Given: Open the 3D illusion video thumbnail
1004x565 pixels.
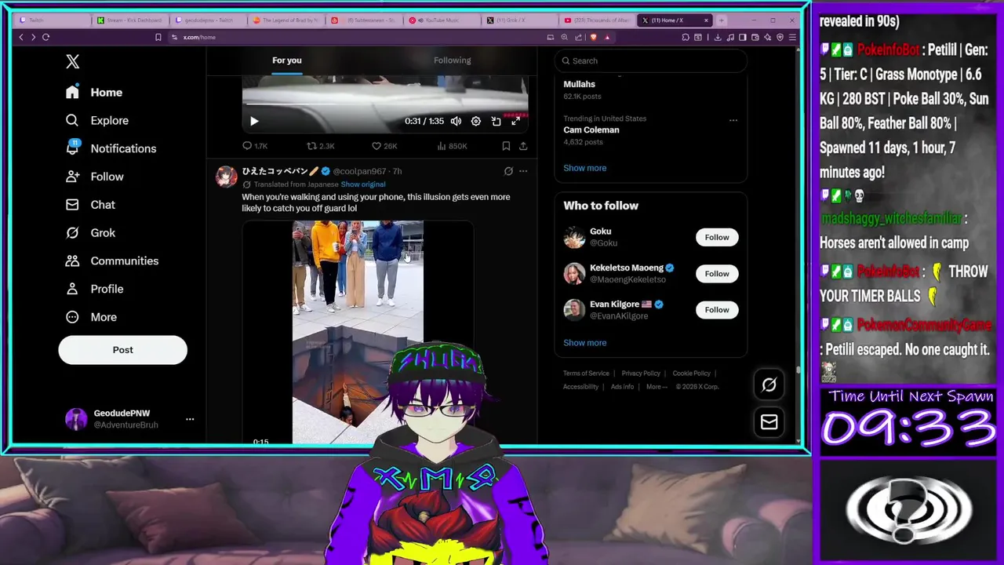Looking at the screenshot, I should (x=358, y=333).
